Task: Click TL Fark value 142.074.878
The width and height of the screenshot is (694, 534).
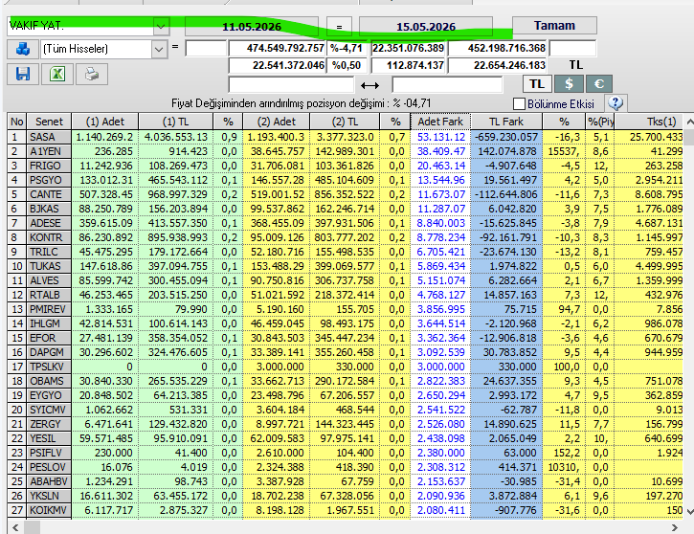Action: [506, 151]
